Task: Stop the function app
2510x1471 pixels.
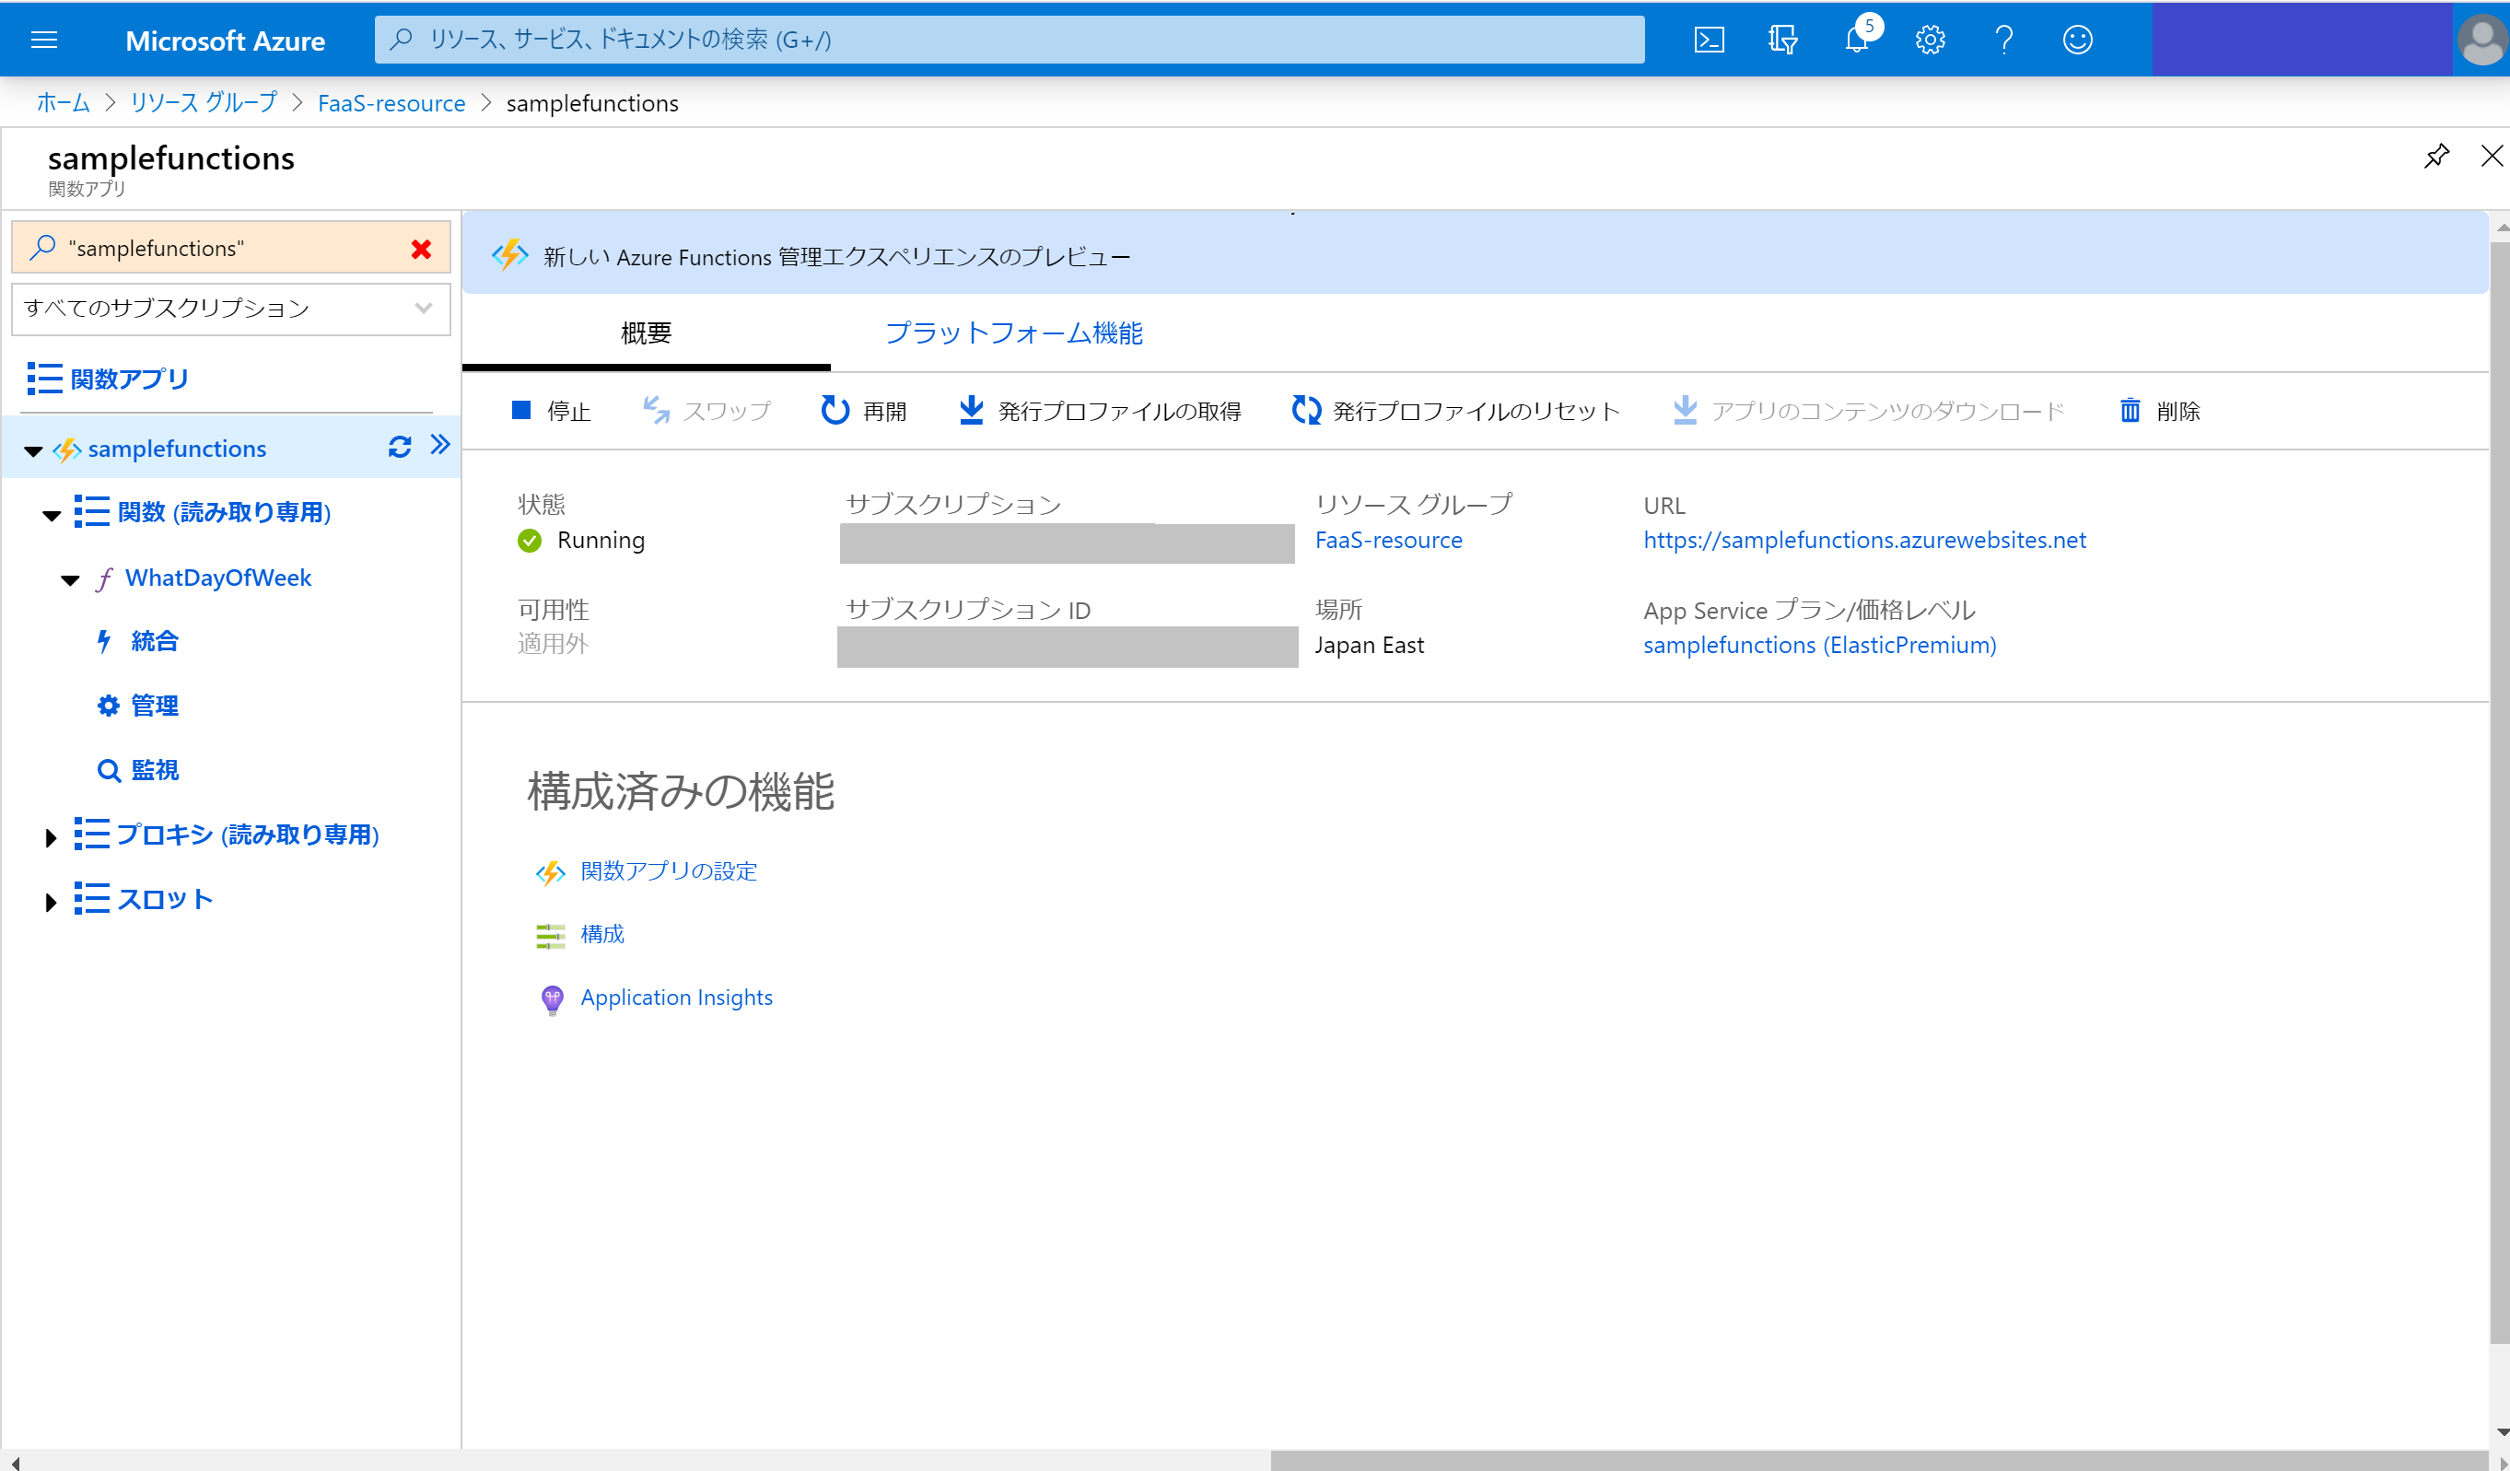Action: [x=551, y=412]
